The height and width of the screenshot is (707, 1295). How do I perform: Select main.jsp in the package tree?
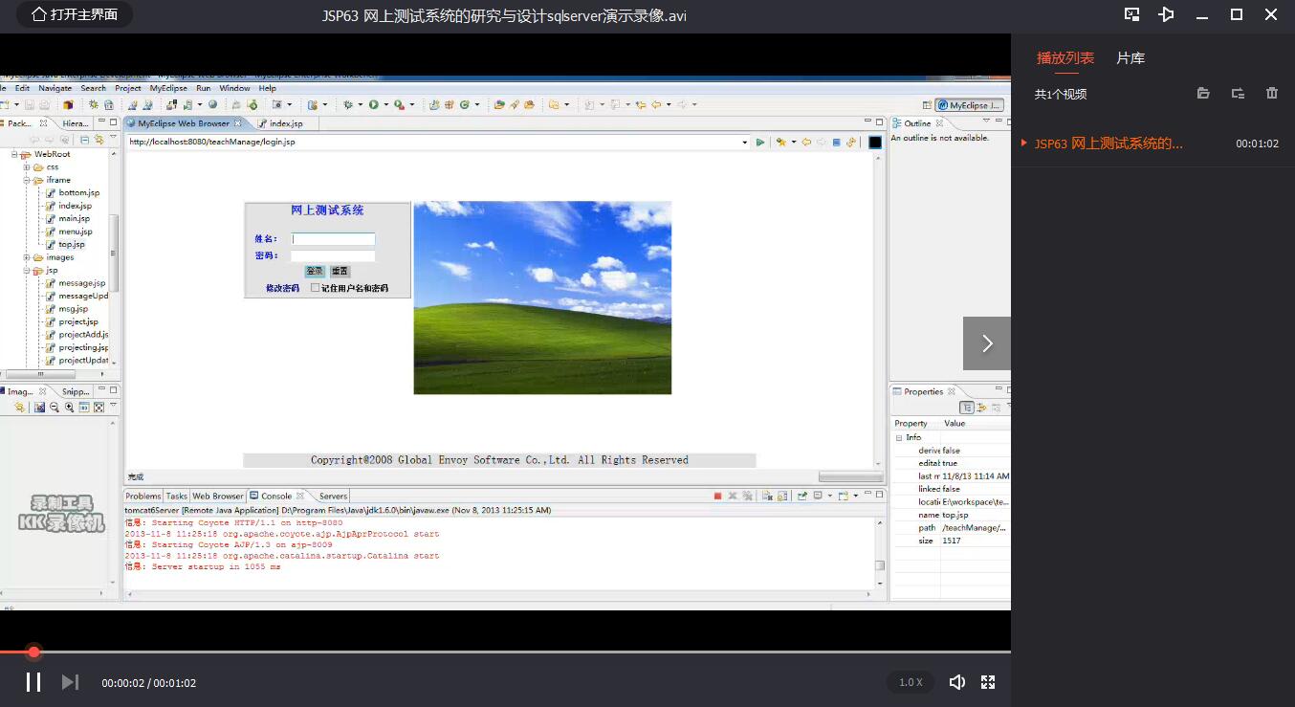74,219
